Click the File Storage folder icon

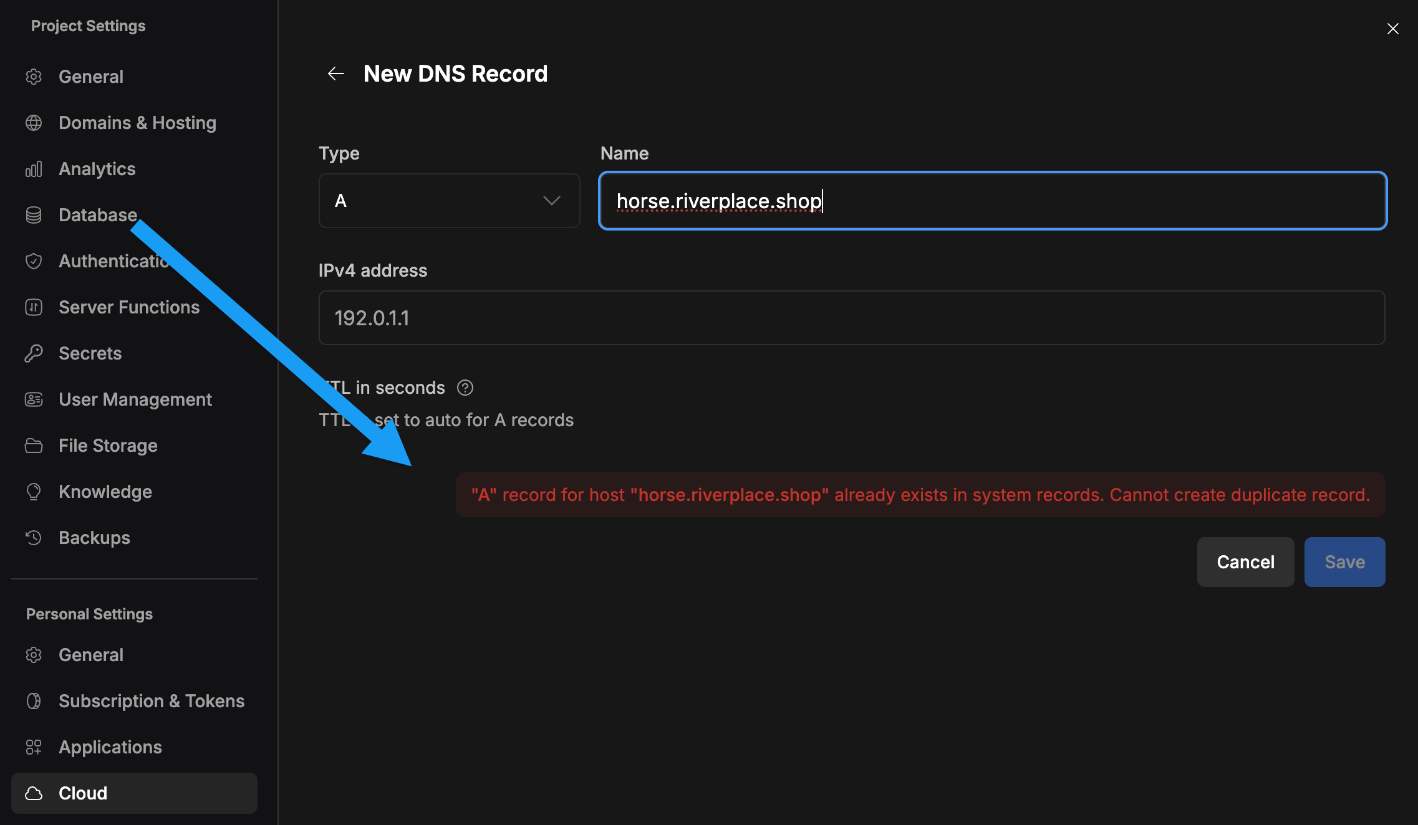(x=34, y=446)
